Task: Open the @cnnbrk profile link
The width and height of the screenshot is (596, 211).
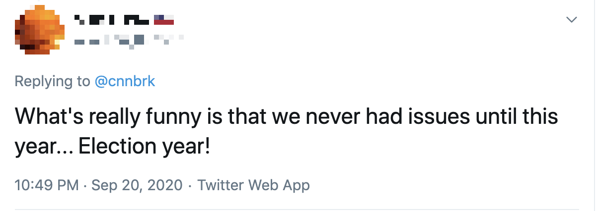Action: [125, 81]
